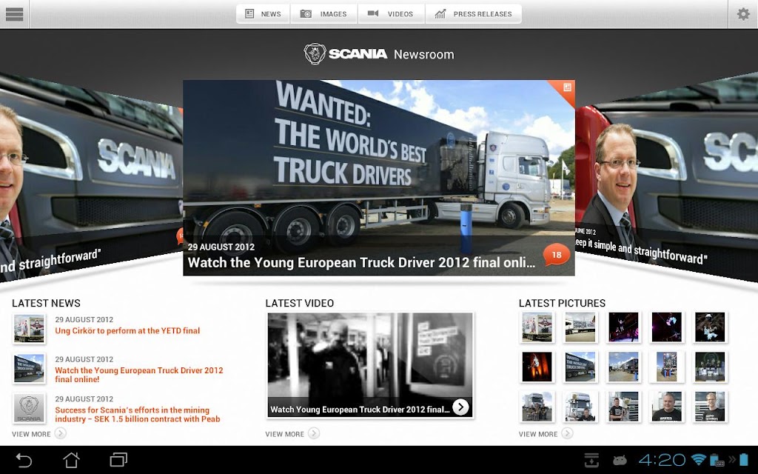Viewport: 758px width, 474px height.
Task: Open Android recent apps button
Action: 118,459
